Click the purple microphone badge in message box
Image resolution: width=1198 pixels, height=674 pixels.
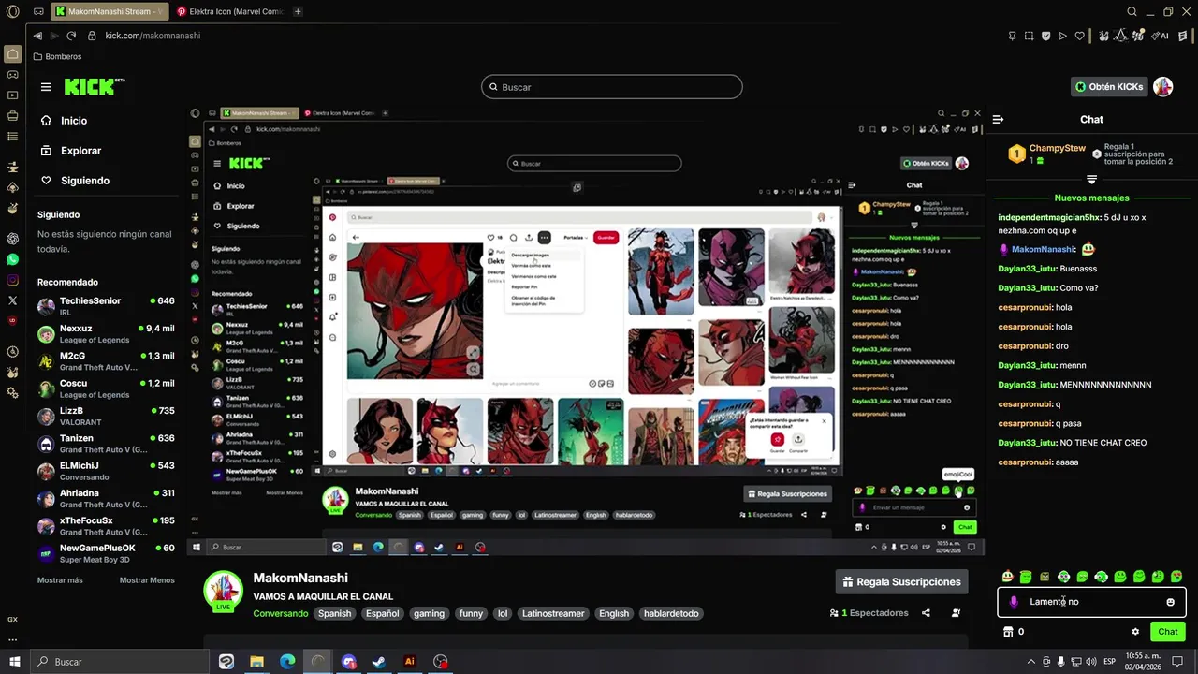[1014, 602]
